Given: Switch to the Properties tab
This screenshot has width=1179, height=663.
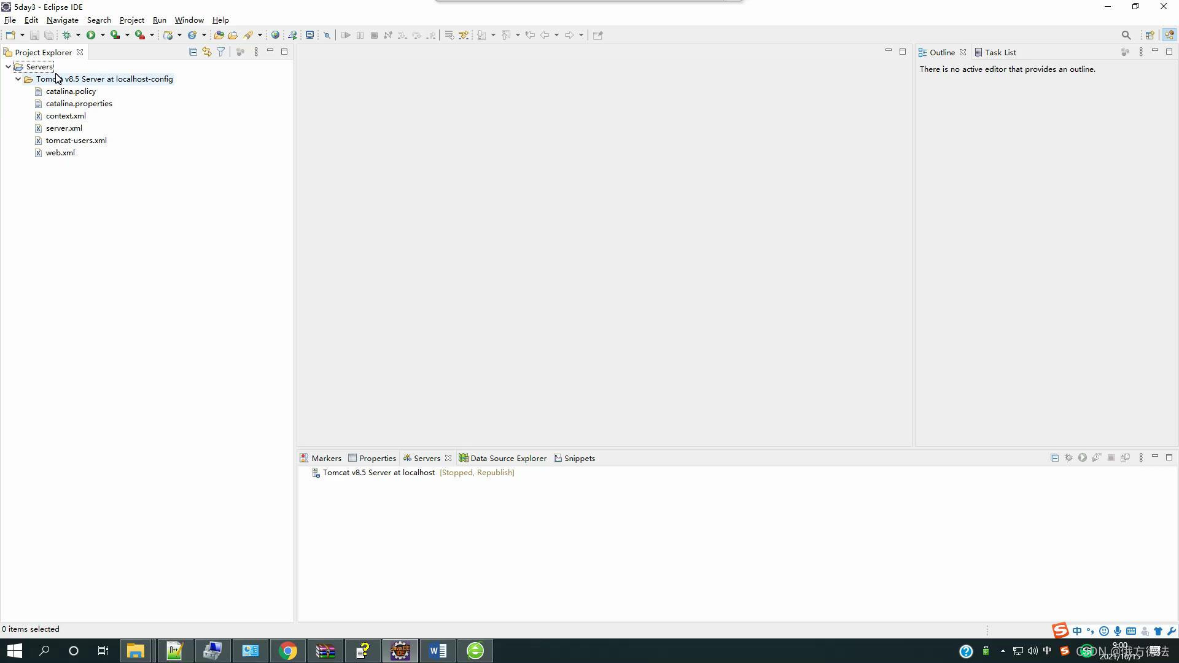Looking at the screenshot, I should (372, 458).
